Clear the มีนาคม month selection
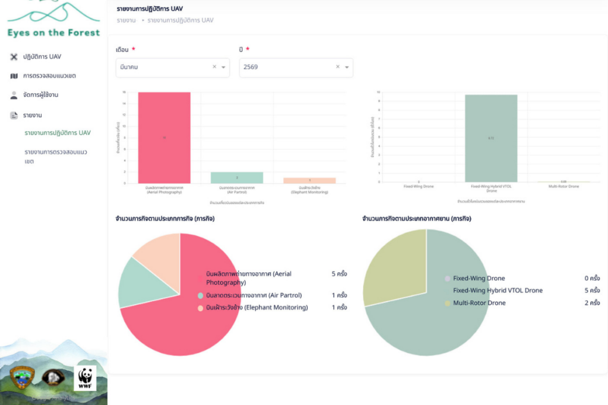Screen dimensions: 608x405 pyautogui.click(x=214, y=68)
